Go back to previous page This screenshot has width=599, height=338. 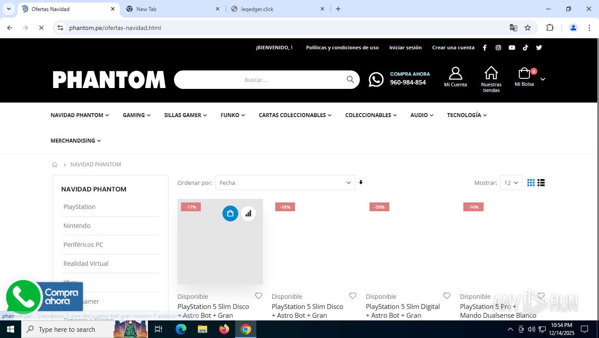point(10,28)
